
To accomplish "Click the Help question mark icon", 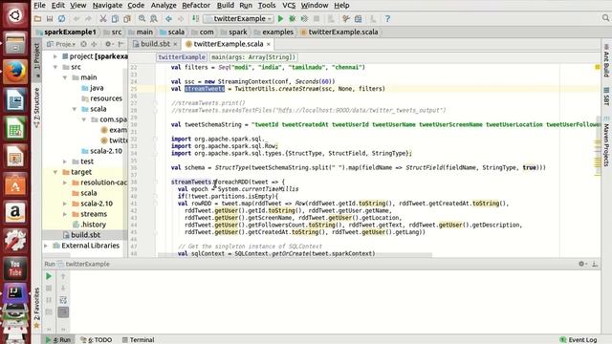I will (x=387, y=19).
